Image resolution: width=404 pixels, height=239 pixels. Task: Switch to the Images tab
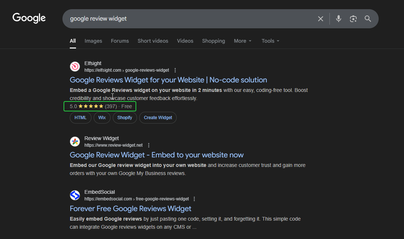[93, 41]
